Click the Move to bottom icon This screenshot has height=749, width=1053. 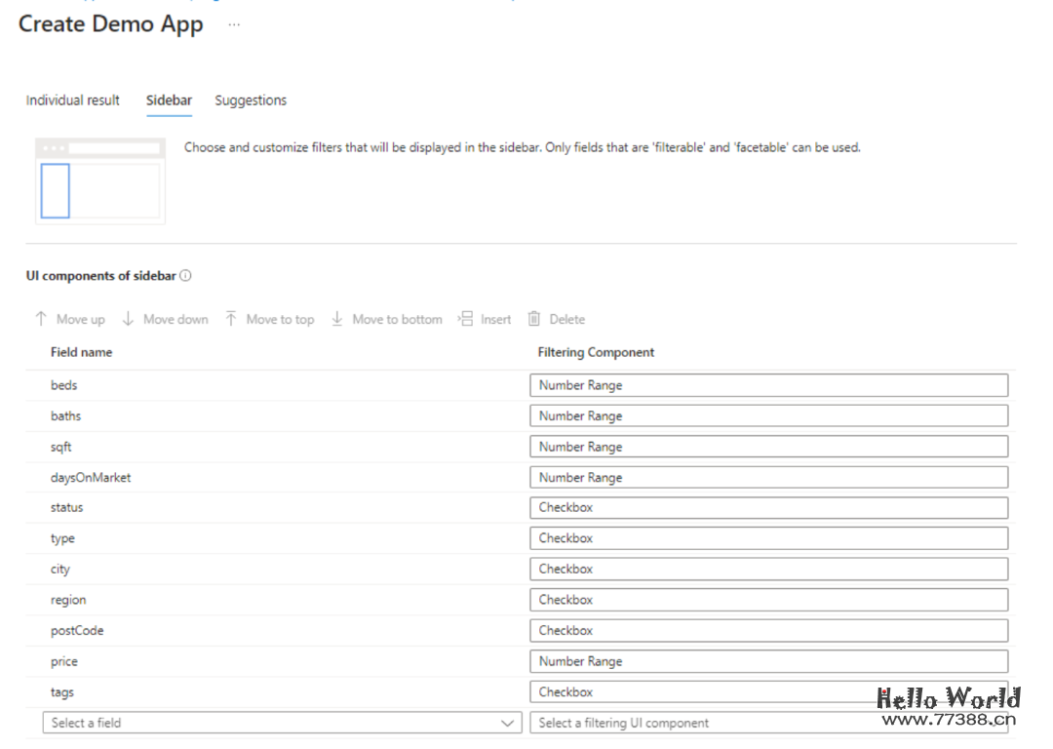click(337, 319)
